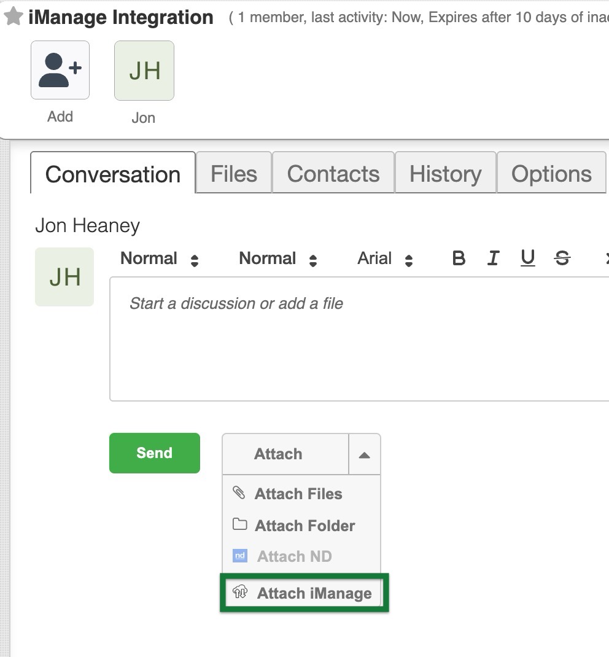
Task: Choose Attach ND from menu
Action: (x=301, y=556)
